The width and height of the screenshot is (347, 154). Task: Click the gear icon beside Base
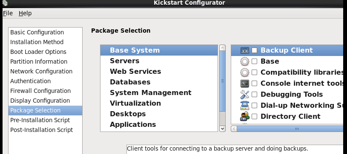tap(244, 62)
